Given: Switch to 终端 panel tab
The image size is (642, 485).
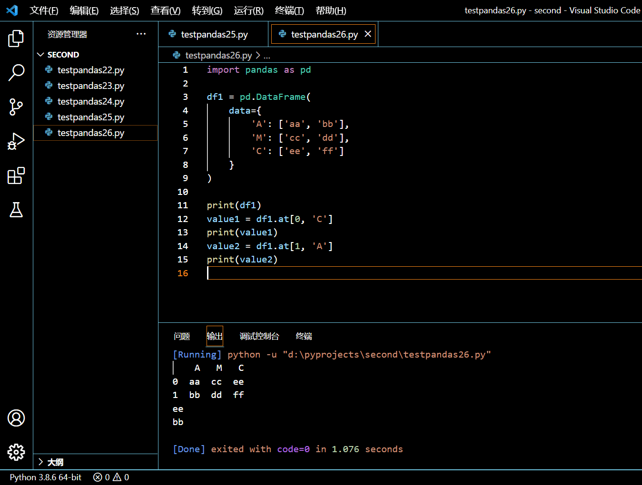Looking at the screenshot, I should click(304, 336).
